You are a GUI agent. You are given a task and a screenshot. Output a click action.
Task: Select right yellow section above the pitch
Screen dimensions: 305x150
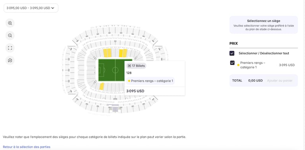pos(123,53)
